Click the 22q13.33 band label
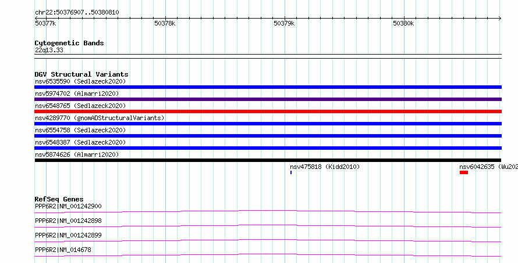Viewport: 518px width, 263px height. click(x=49, y=51)
